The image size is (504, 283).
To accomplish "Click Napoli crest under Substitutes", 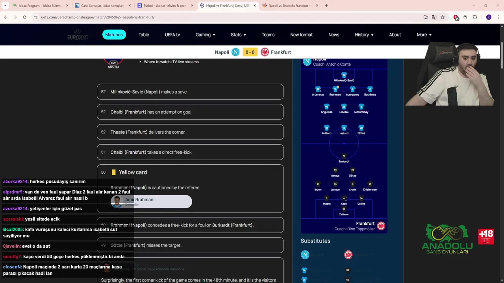I will pos(305,255).
